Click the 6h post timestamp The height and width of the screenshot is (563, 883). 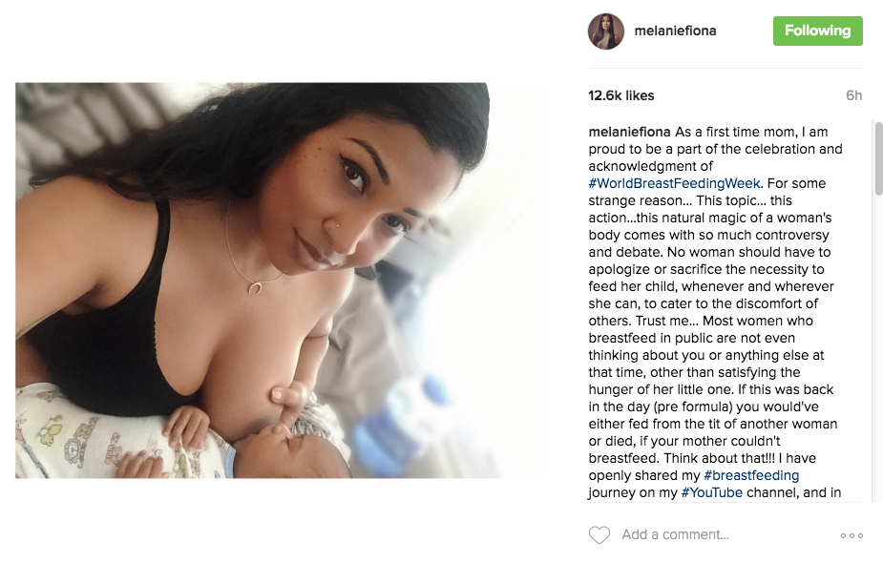[853, 95]
